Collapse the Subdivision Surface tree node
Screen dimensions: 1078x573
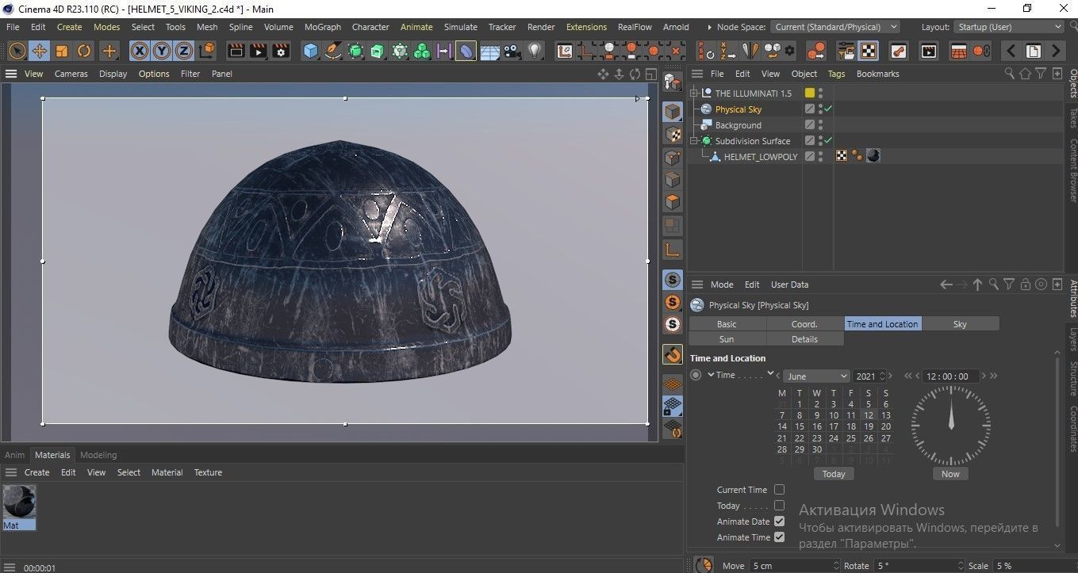pos(694,140)
